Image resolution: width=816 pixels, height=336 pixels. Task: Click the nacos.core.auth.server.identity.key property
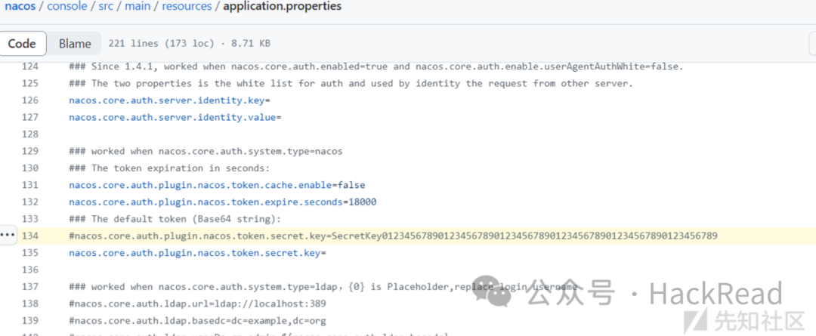169,100
